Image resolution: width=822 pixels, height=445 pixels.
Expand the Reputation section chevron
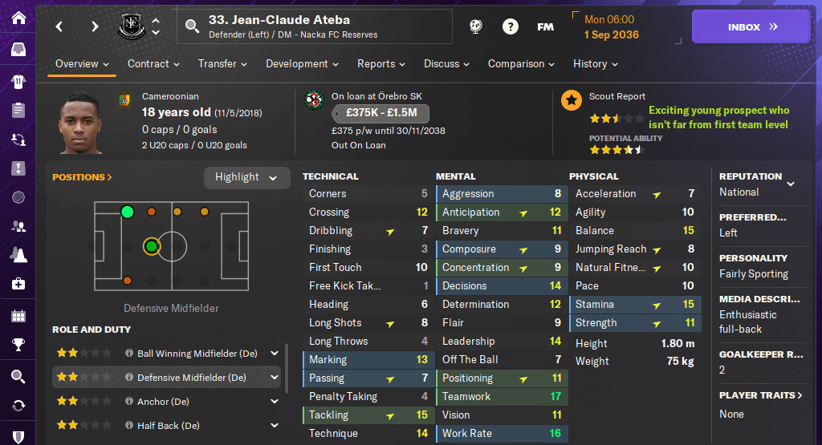pos(791,184)
